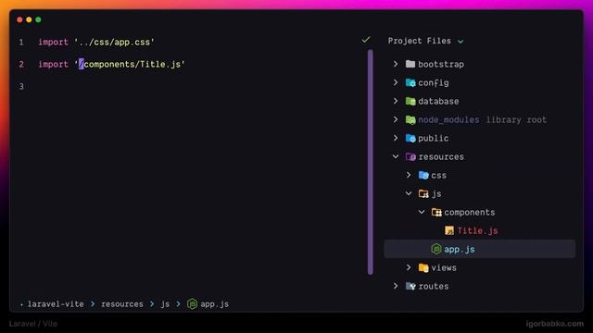Expand the views folder chevron
Screen dimensions: 593x333
pos(409,267)
